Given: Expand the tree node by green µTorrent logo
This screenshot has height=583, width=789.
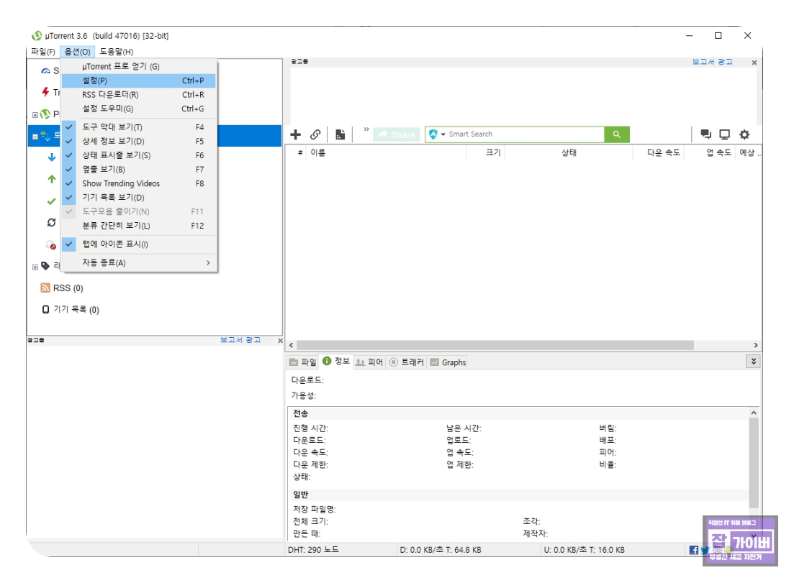Looking at the screenshot, I should 35,114.
